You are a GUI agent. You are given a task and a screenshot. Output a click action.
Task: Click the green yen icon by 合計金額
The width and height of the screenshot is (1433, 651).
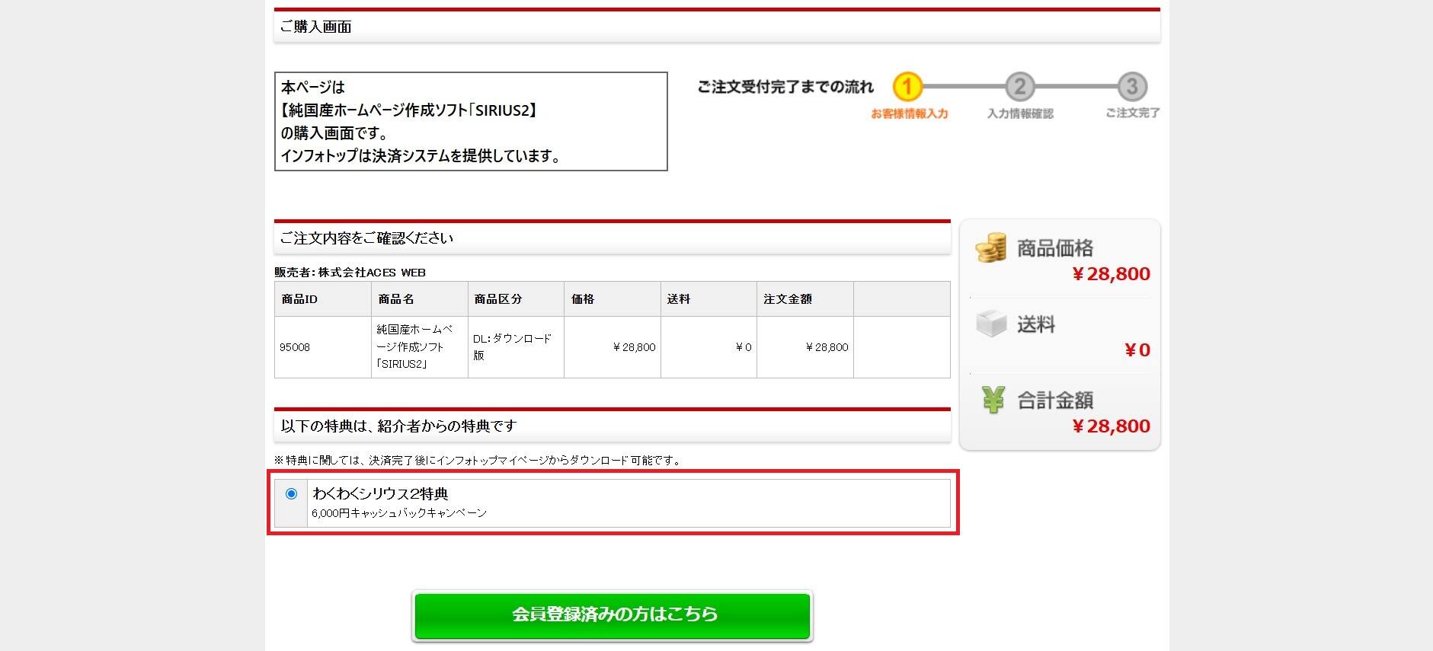[x=993, y=400]
